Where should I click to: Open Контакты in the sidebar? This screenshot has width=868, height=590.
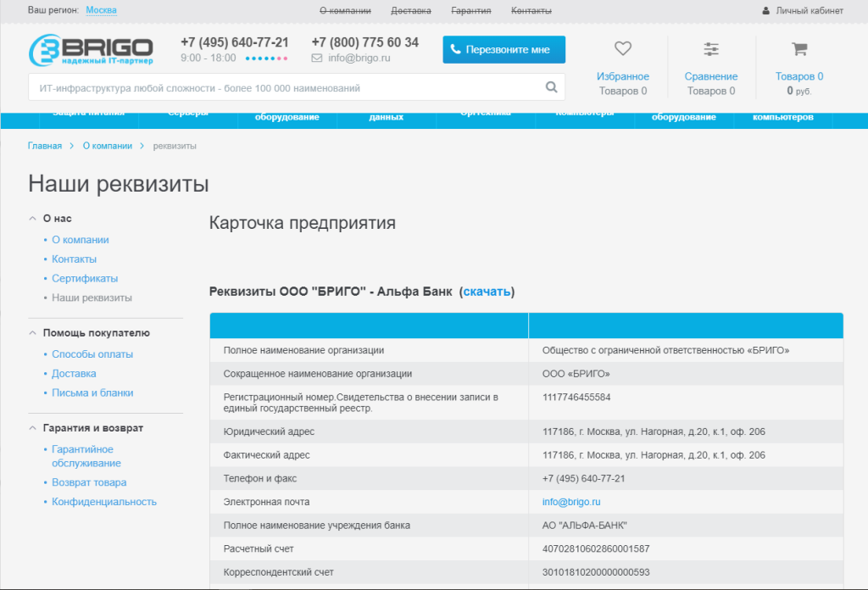[x=75, y=259]
